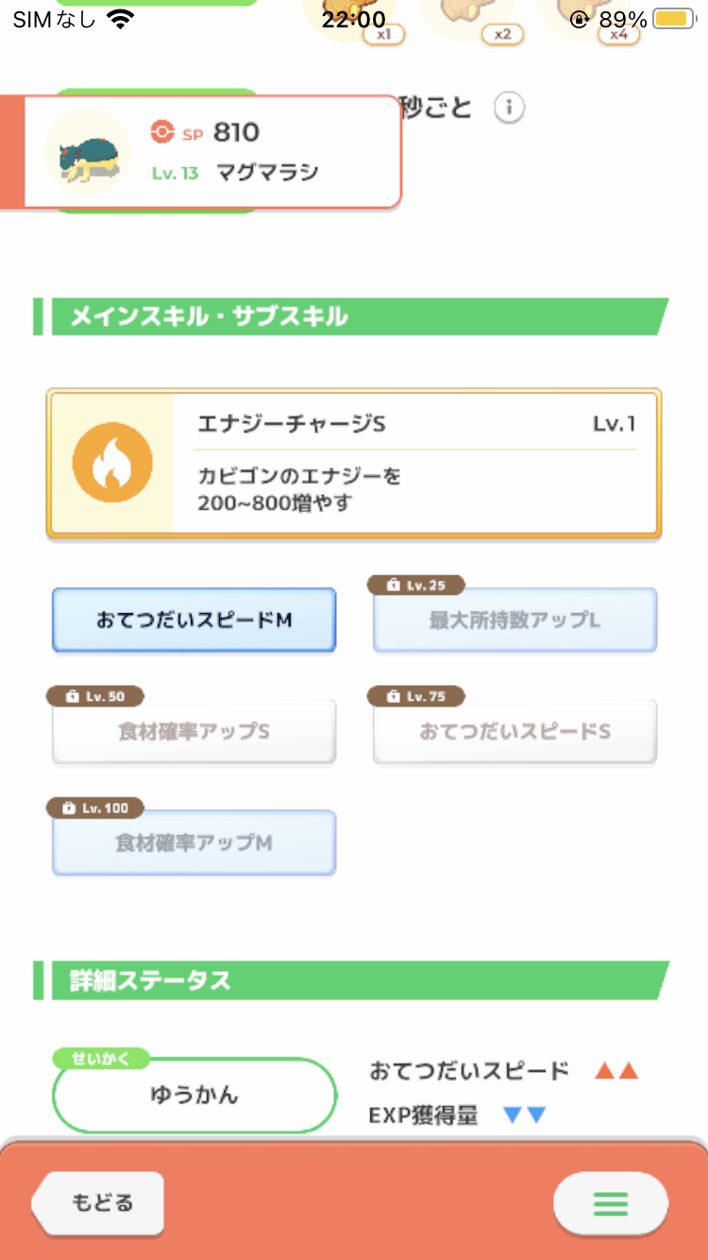Tap the ゆうかん nature box
This screenshot has width=708, height=1260.
click(194, 1096)
